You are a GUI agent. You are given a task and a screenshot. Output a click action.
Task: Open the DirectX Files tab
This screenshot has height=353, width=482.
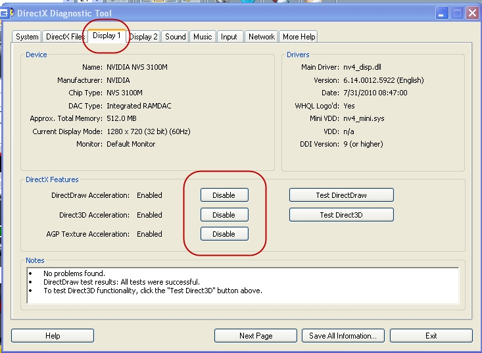pos(65,37)
